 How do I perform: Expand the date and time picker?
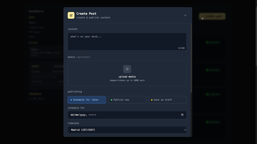click(127, 115)
